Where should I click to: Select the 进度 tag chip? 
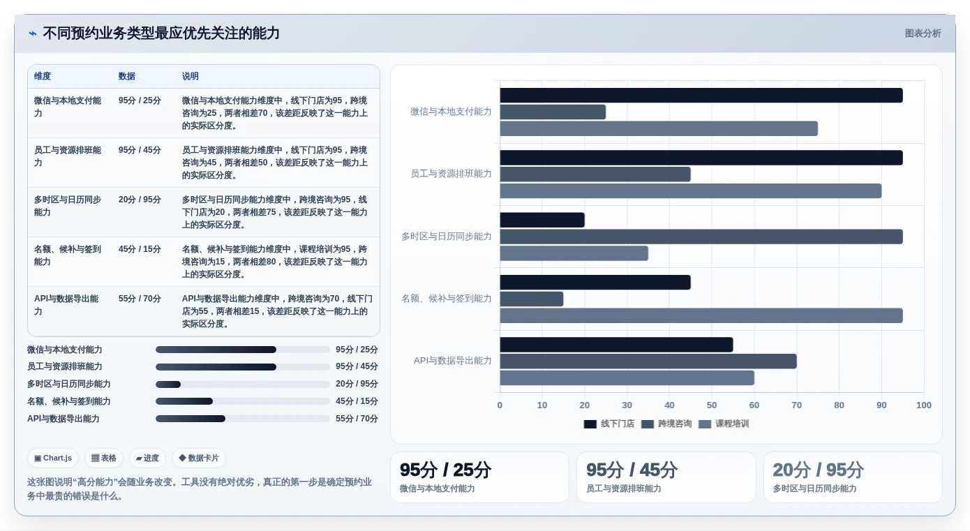click(x=147, y=458)
